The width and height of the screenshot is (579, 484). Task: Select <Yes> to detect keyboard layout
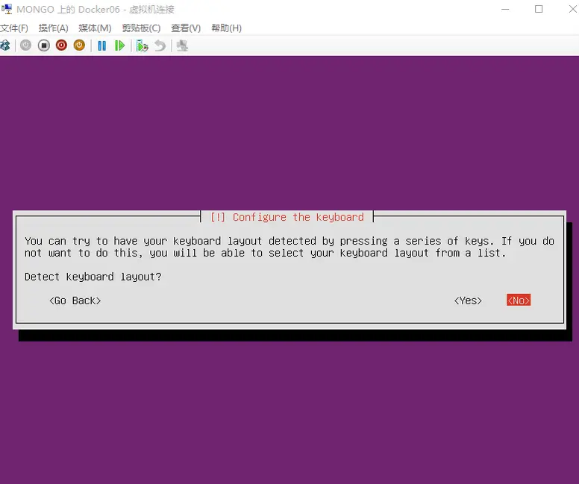click(468, 301)
